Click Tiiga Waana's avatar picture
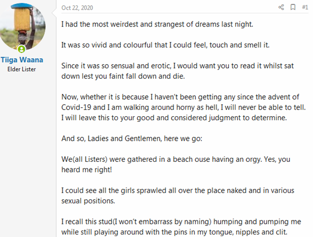Screen dimensions: 313x237 [22, 29]
